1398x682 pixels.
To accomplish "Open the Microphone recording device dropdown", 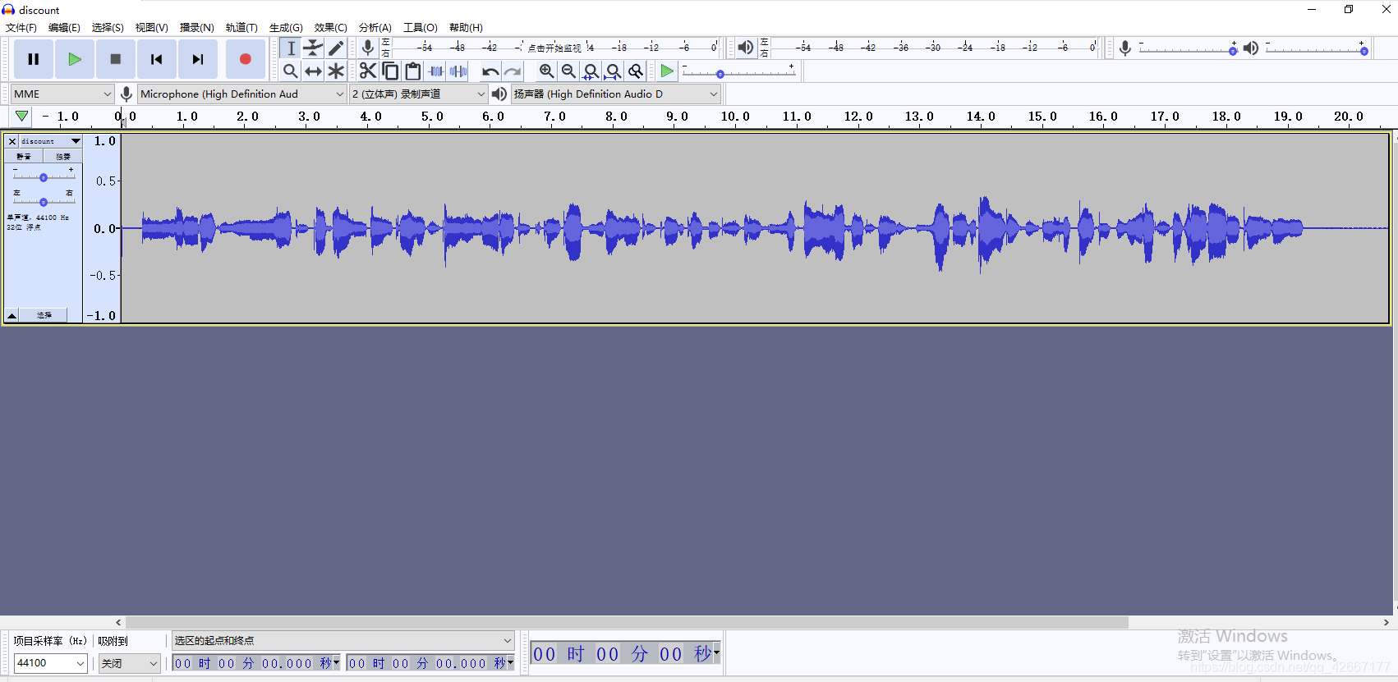I will click(242, 94).
